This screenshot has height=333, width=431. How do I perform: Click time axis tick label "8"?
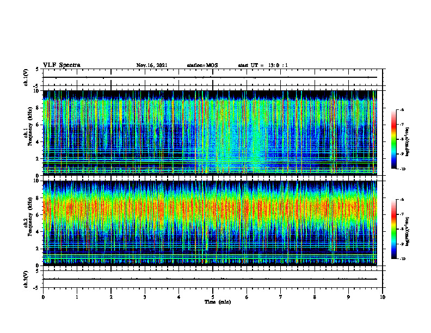[x=315, y=297]
